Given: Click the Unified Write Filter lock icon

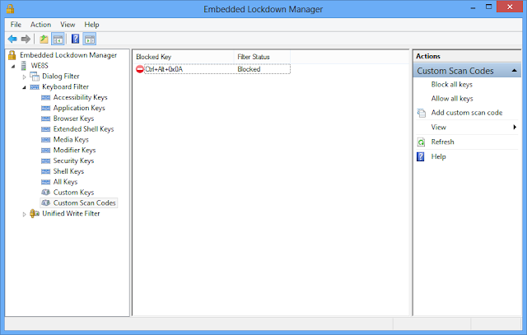Looking at the screenshot, I should (x=35, y=213).
